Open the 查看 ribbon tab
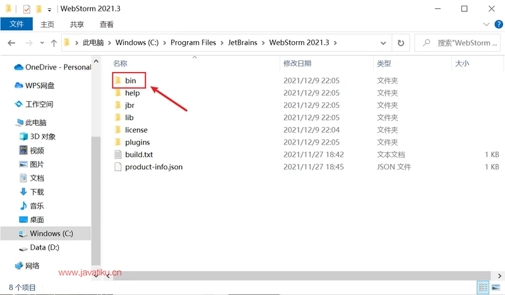This screenshot has height=295, width=505. click(106, 24)
